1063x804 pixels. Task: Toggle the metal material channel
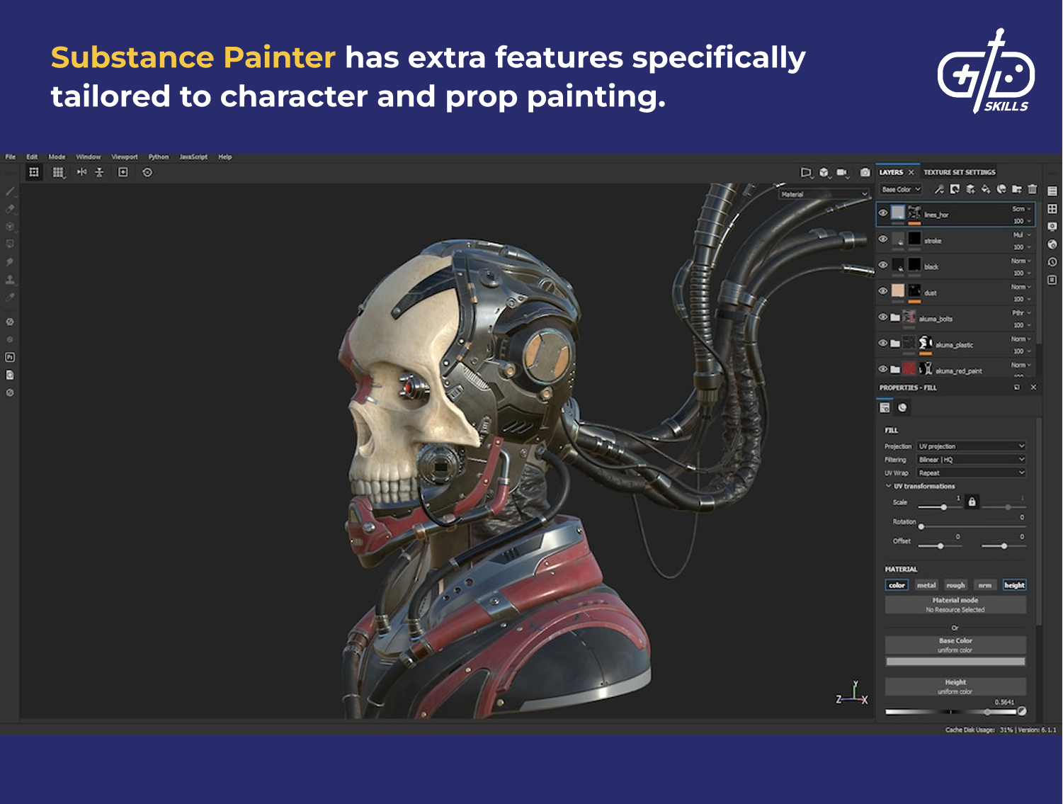click(926, 585)
